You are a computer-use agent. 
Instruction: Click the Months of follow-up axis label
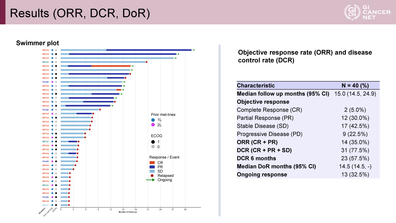point(128,212)
